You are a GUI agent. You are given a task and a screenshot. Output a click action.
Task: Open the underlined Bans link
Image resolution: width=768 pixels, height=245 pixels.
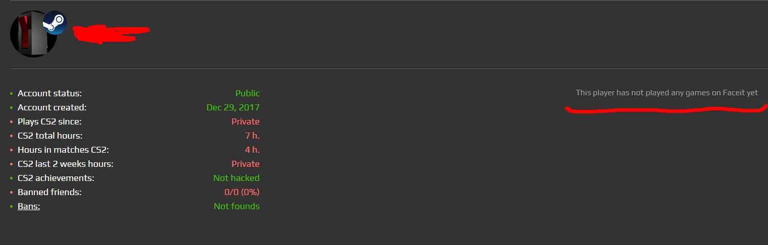pyautogui.click(x=29, y=206)
